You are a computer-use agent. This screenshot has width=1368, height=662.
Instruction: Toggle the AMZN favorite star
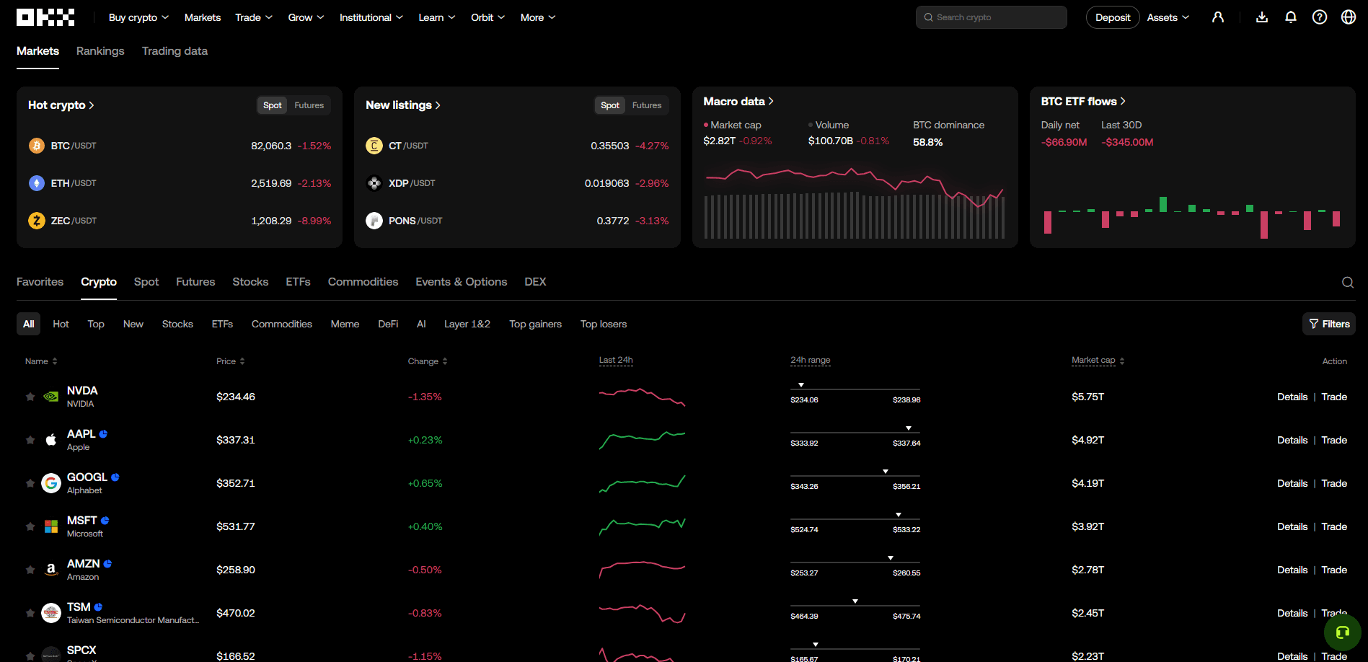(x=30, y=570)
